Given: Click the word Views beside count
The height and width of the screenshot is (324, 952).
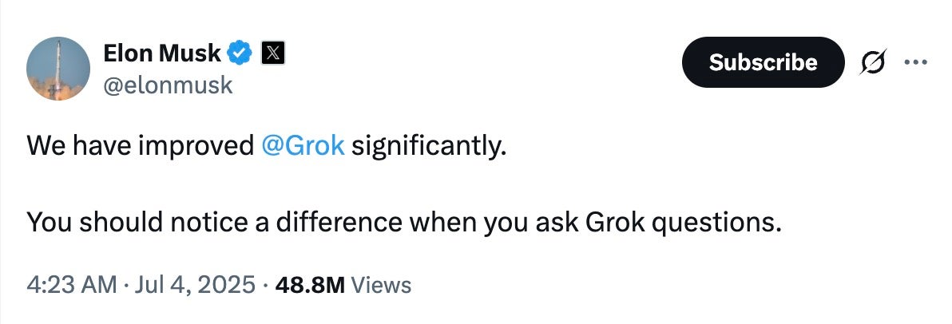Looking at the screenshot, I should pos(381,285).
